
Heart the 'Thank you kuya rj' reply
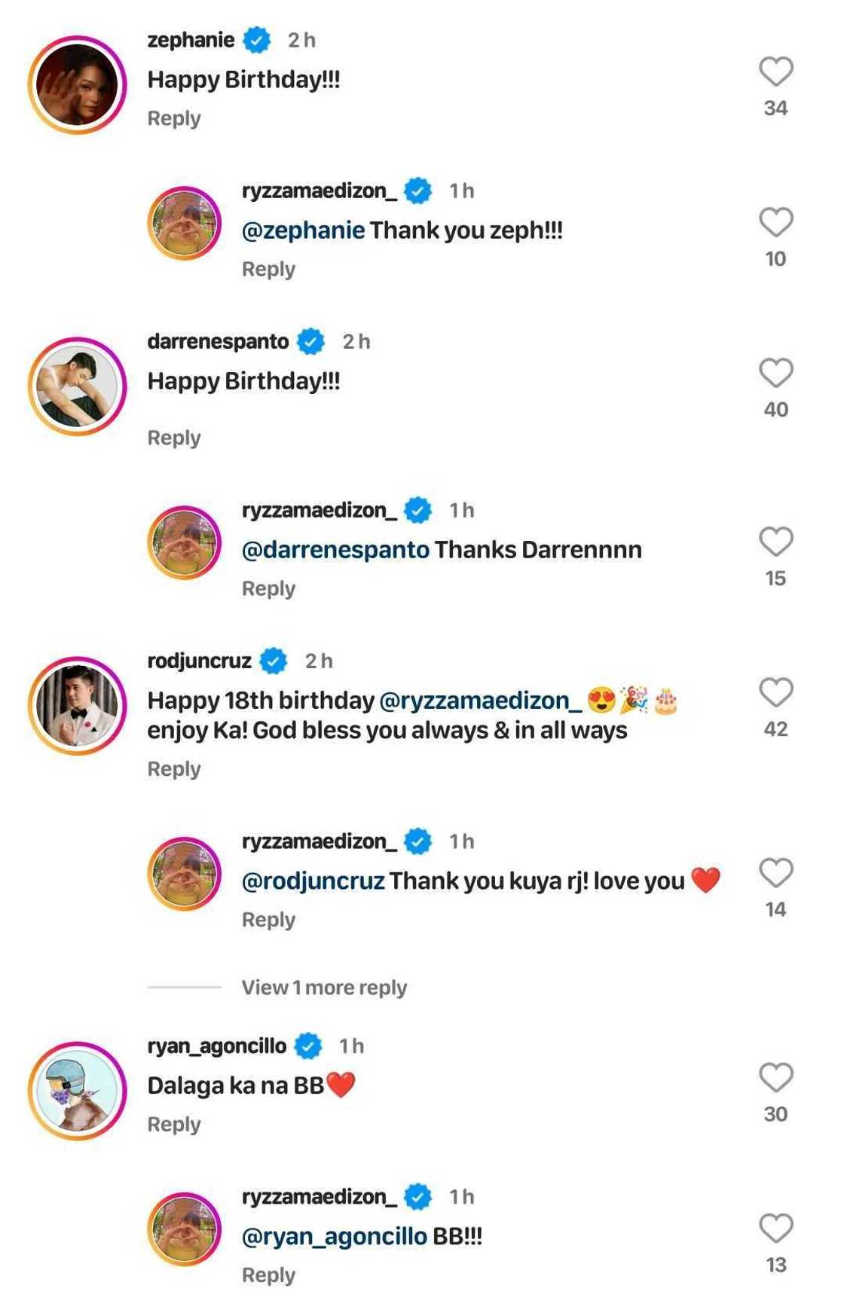[x=775, y=874]
